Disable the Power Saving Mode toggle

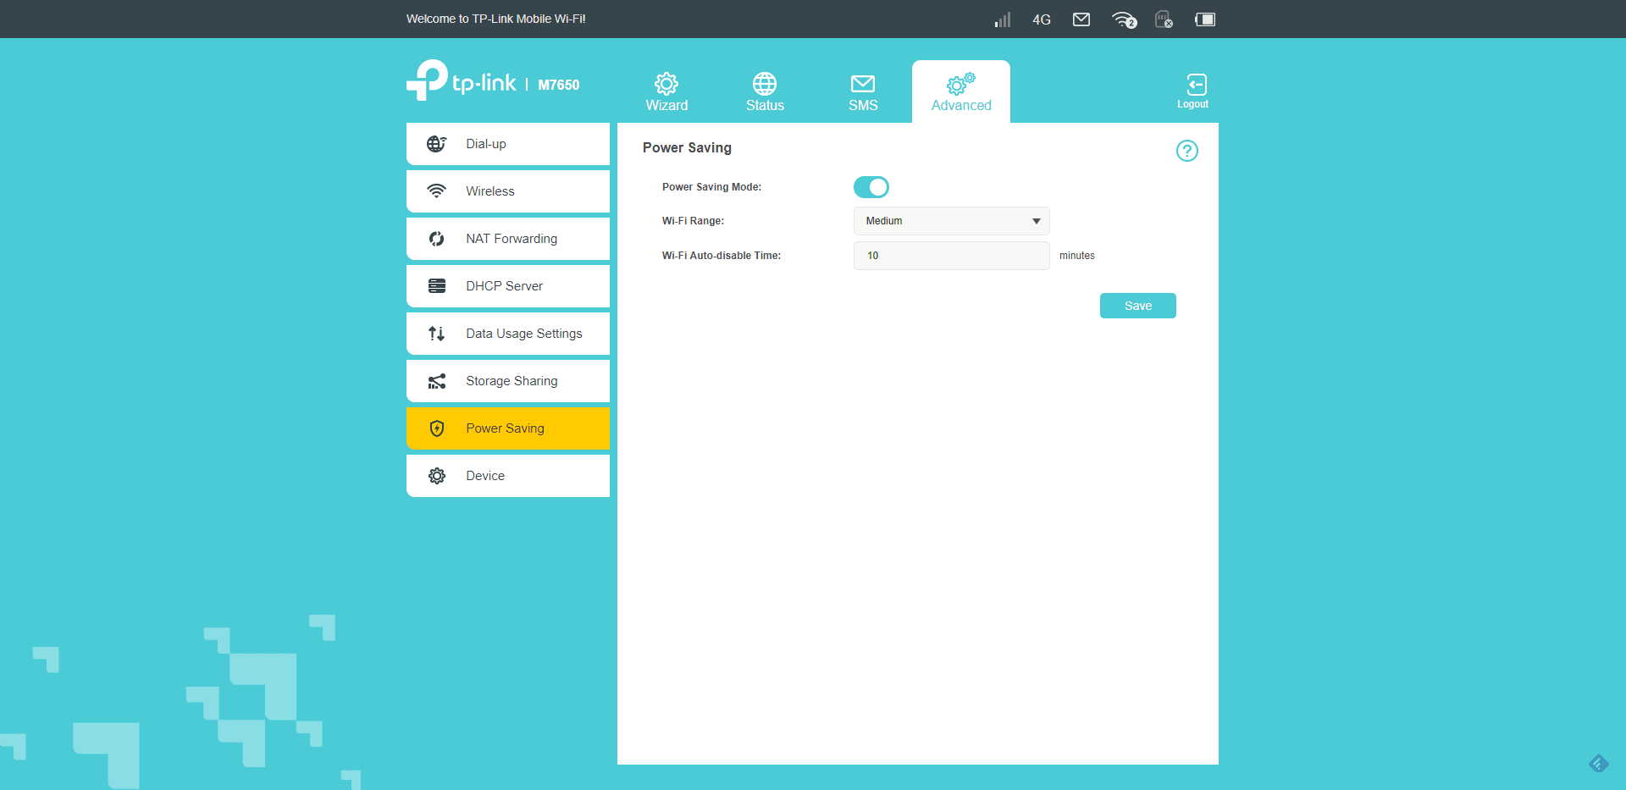pyautogui.click(x=871, y=187)
